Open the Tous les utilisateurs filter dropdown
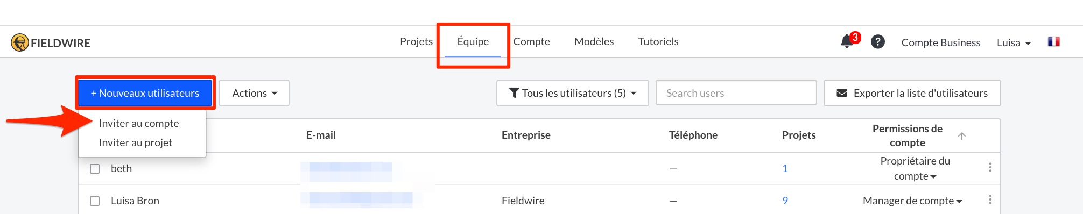The width and height of the screenshot is (1083, 214). (573, 93)
